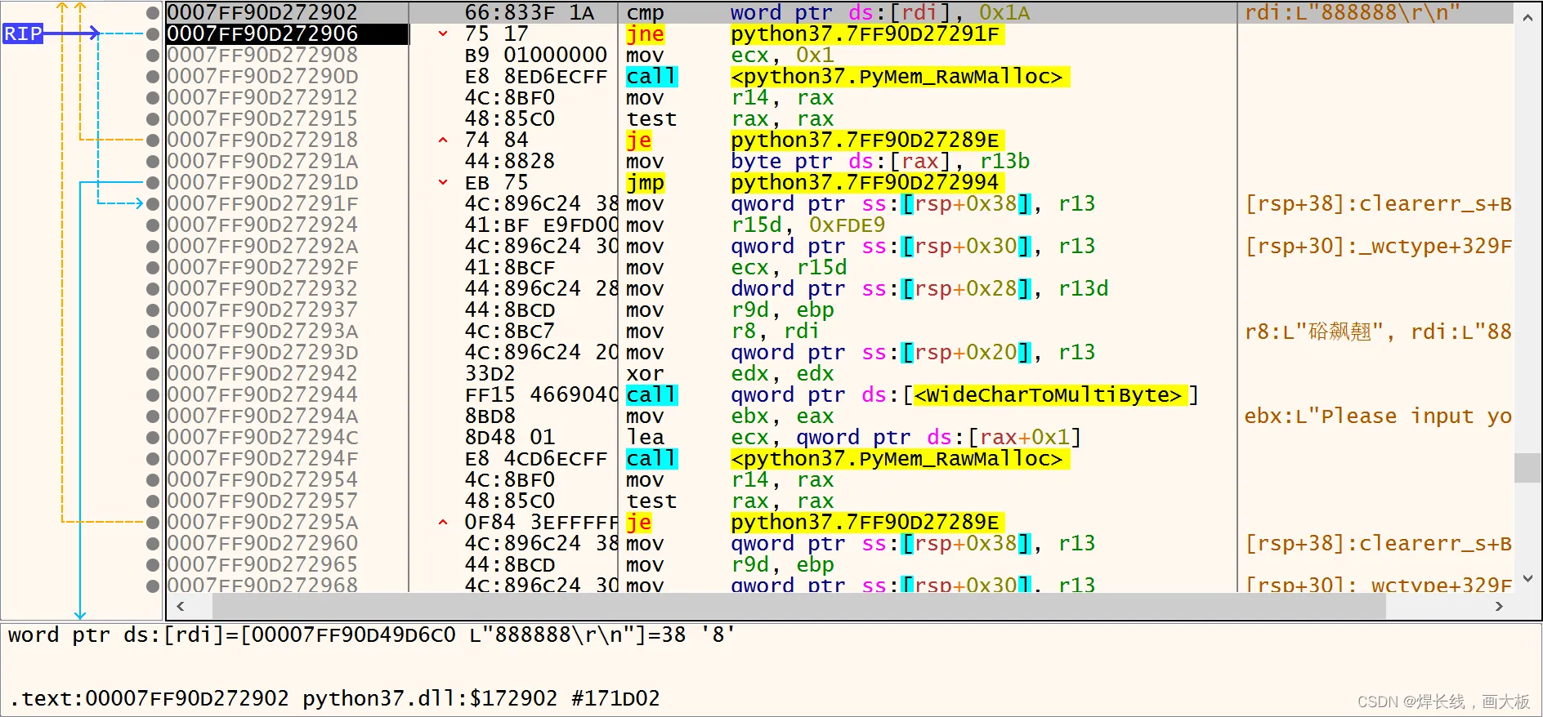
Task: Click the je jump-up arrow at 0007FF90D272918
Action: point(443,140)
